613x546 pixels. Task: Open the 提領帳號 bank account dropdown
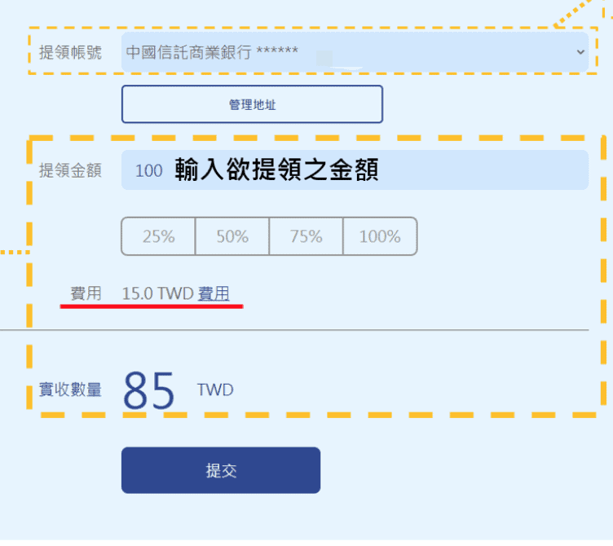pos(355,51)
